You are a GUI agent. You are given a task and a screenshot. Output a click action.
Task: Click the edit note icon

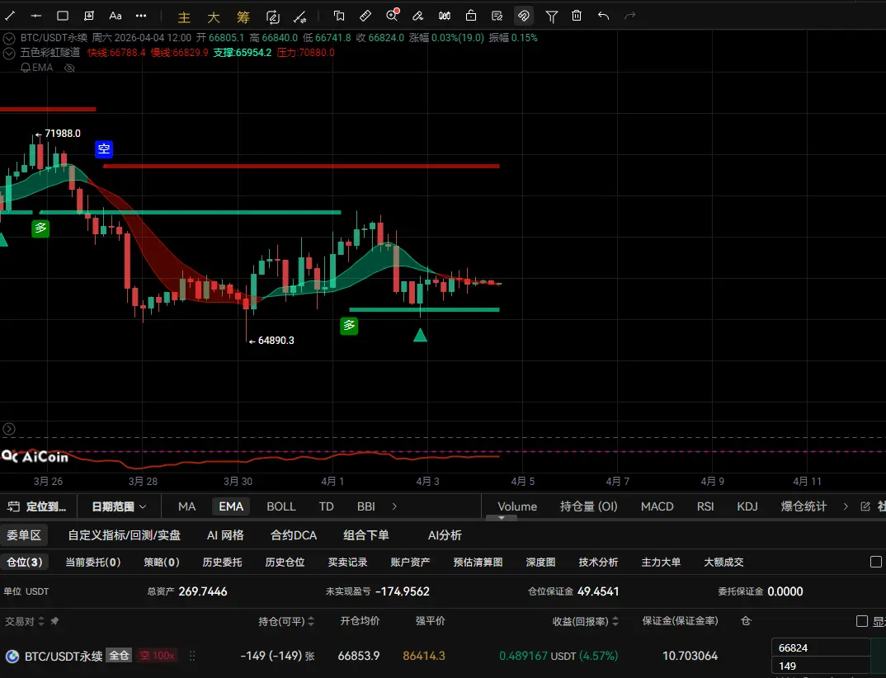tap(497, 16)
